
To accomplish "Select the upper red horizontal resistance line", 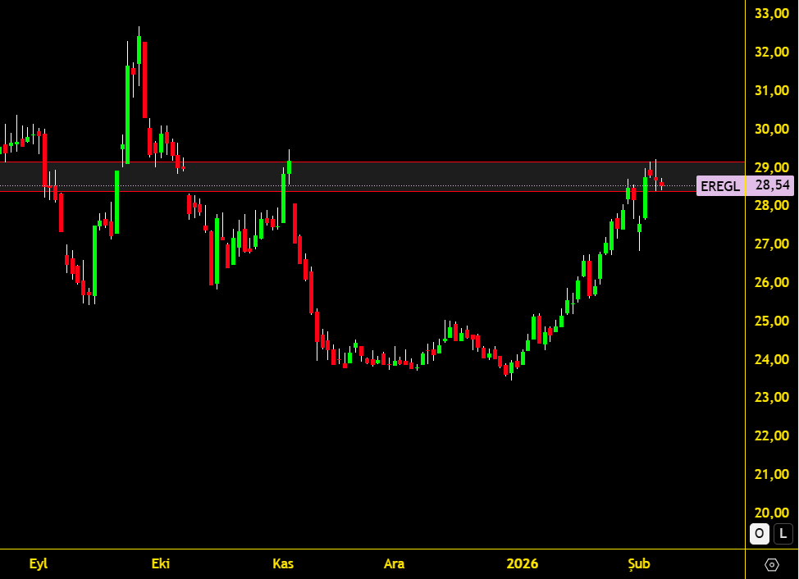I will [x=372, y=162].
